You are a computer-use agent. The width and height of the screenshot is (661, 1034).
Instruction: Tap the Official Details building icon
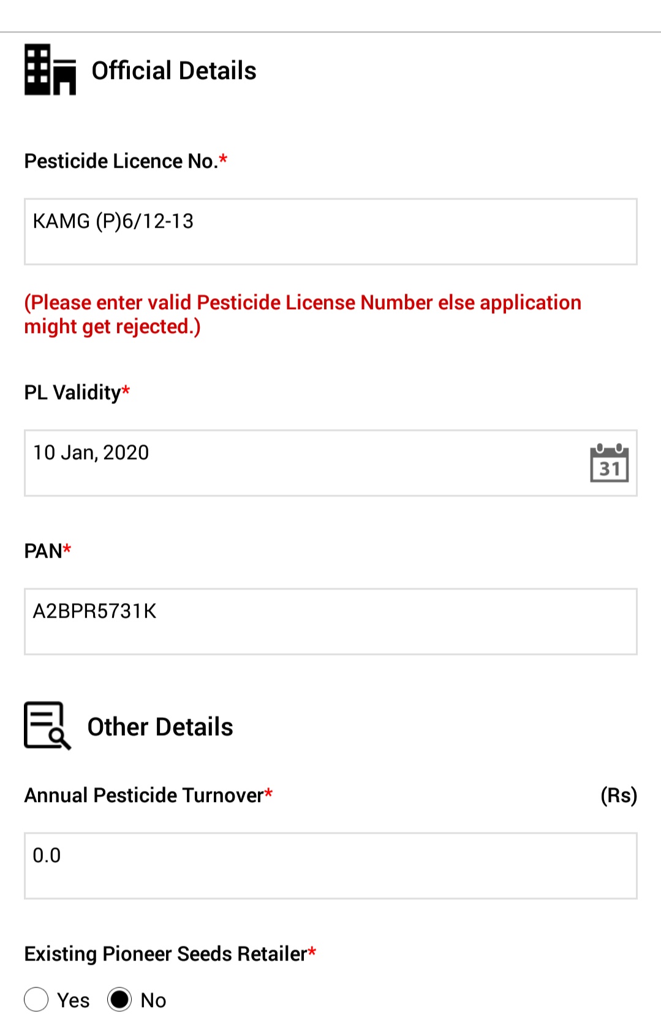click(50, 70)
